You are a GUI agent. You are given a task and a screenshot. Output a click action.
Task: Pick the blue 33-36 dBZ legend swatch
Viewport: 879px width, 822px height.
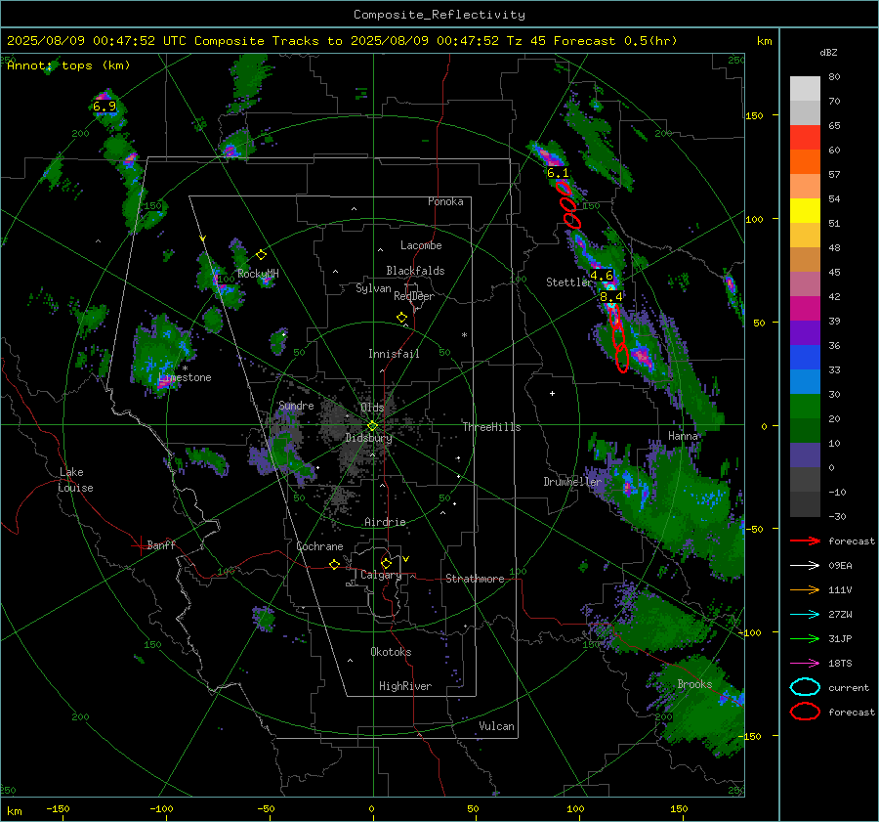pyautogui.click(x=805, y=358)
